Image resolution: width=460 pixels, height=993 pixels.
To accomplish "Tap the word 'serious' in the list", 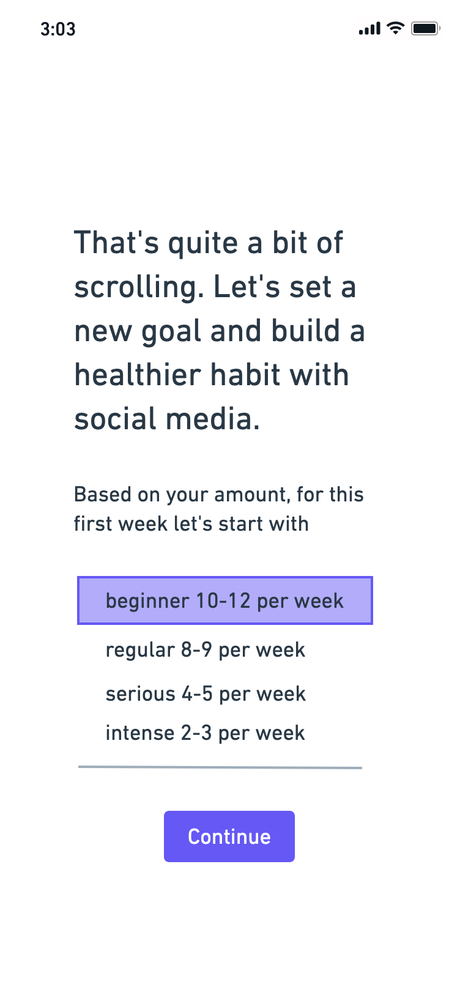I will pyautogui.click(x=141, y=694).
